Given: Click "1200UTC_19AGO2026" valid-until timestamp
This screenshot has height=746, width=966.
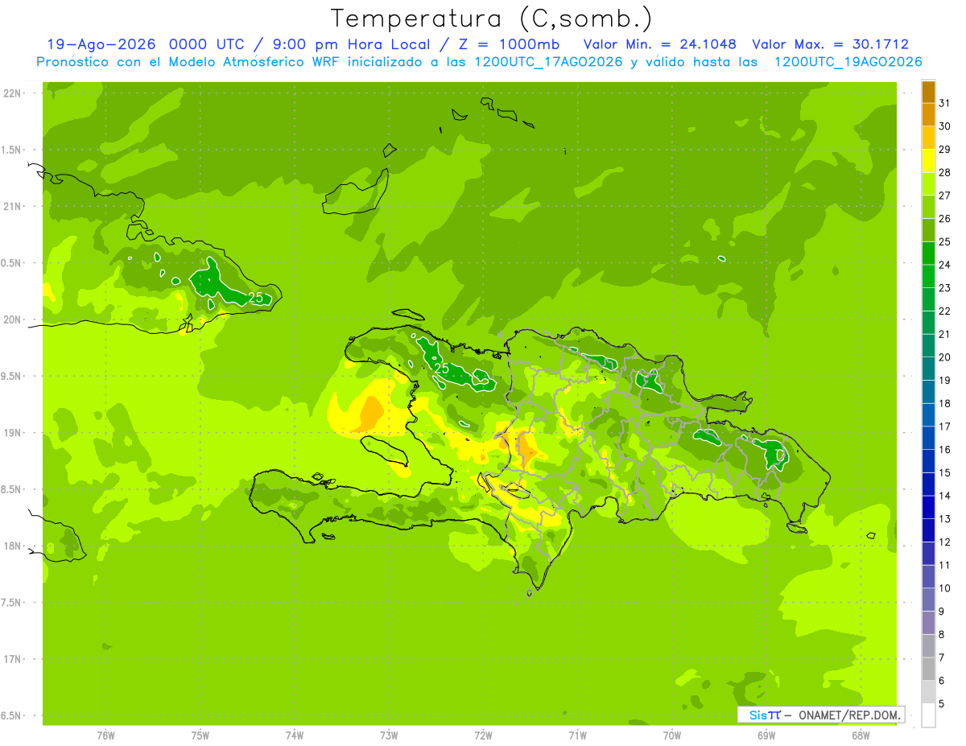Looking at the screenshot, I should coord(848,62).
